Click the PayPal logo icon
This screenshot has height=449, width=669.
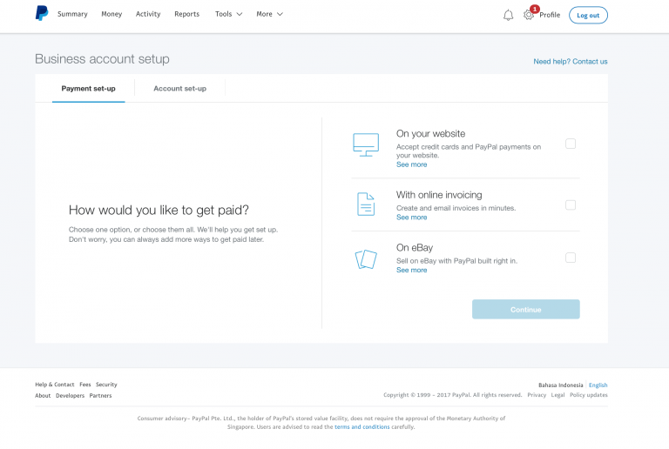tap(42, 13)
